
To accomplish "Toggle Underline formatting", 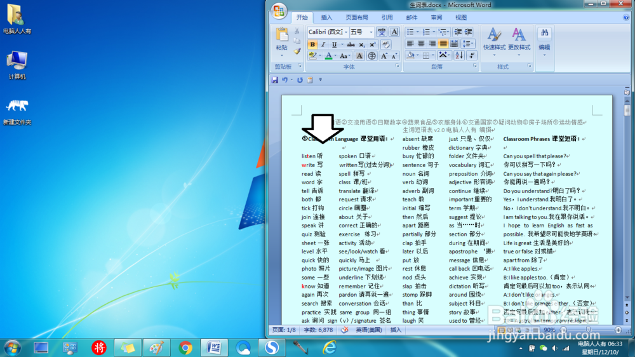I will [x=334, y=44].
